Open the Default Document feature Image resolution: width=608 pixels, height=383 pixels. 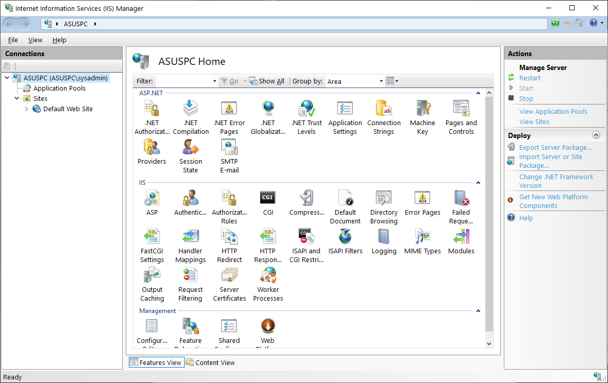point(345,206)
